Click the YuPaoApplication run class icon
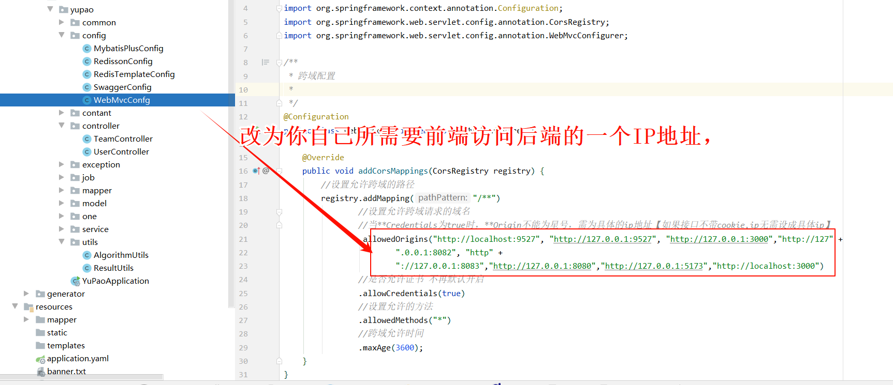Viewport: 893px width, 385px height. [76, 281]
